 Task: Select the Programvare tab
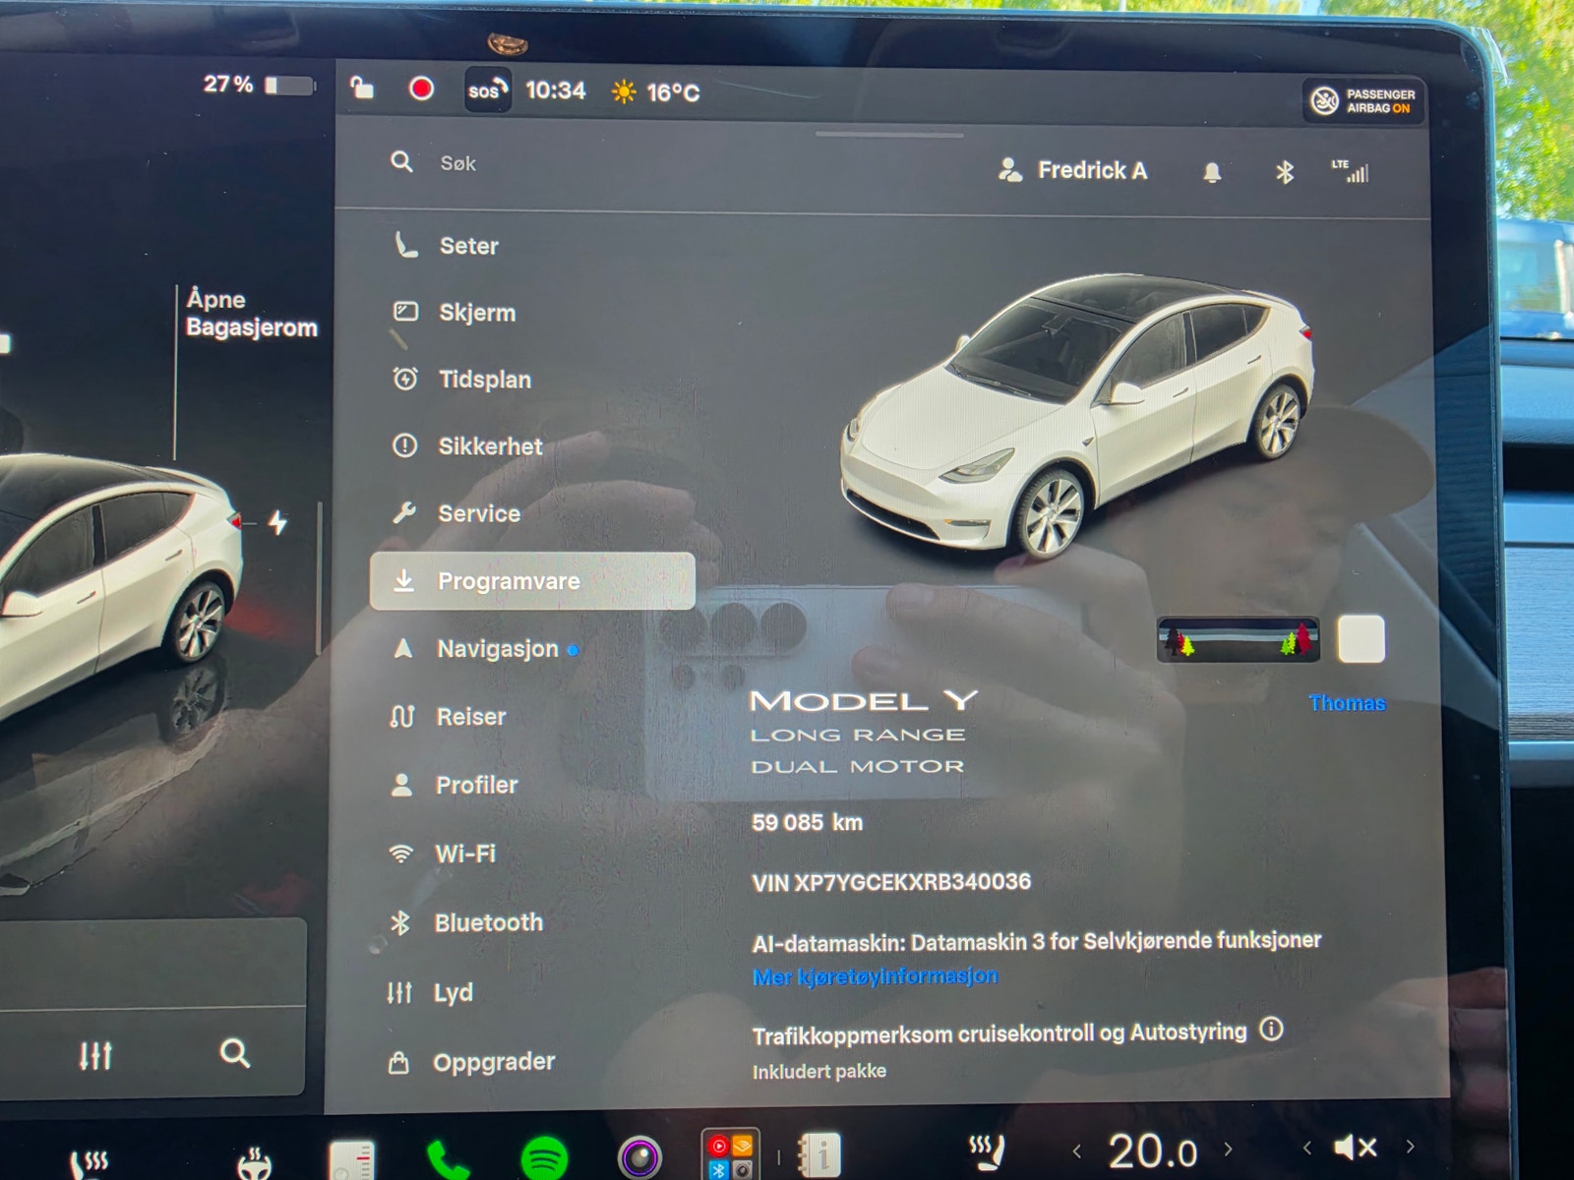[x=532, y=581]
